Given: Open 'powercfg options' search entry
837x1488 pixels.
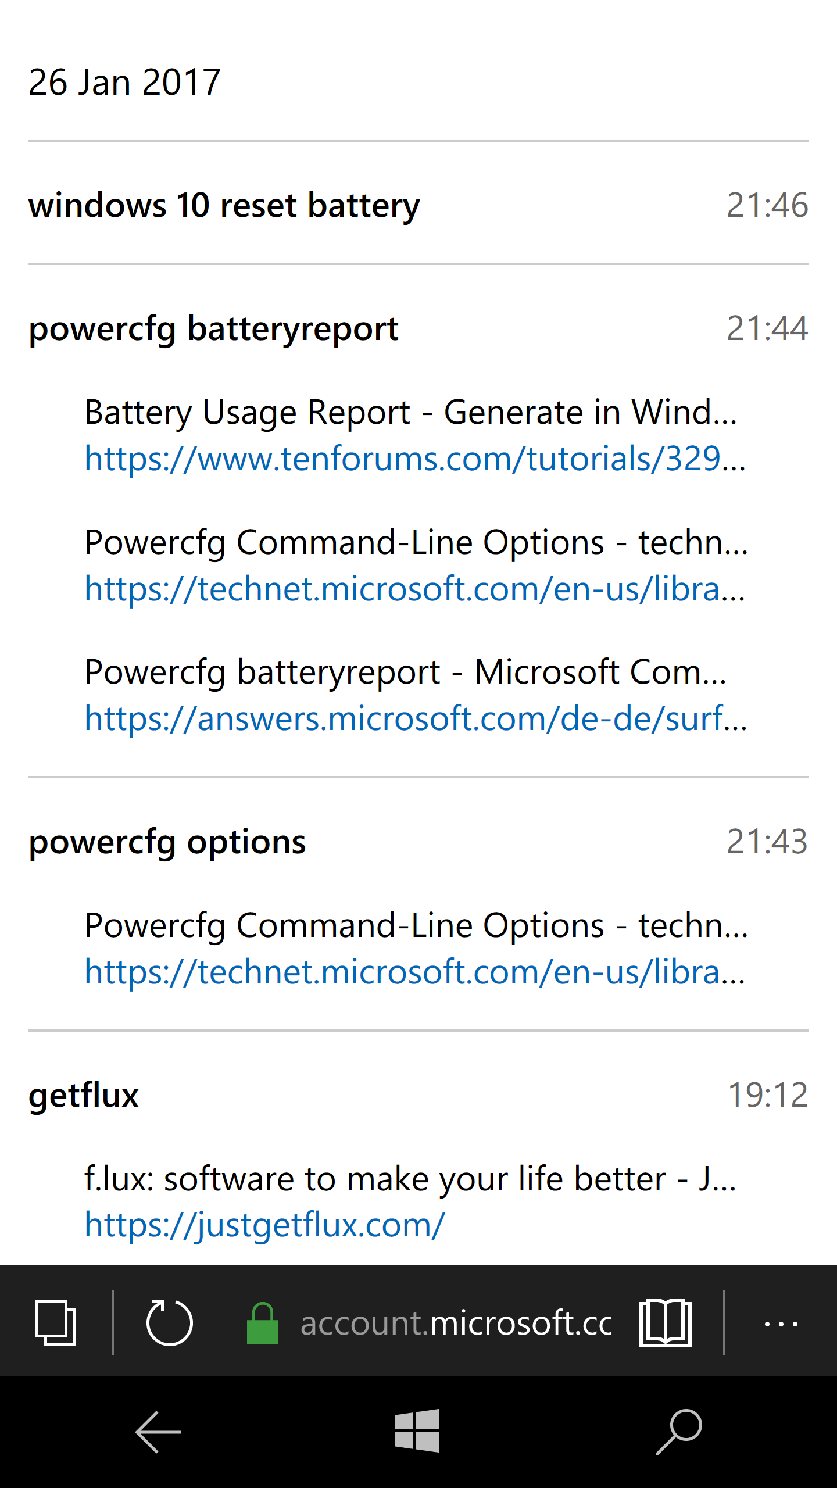Looking at the screenshot, I should pos(419,842).
